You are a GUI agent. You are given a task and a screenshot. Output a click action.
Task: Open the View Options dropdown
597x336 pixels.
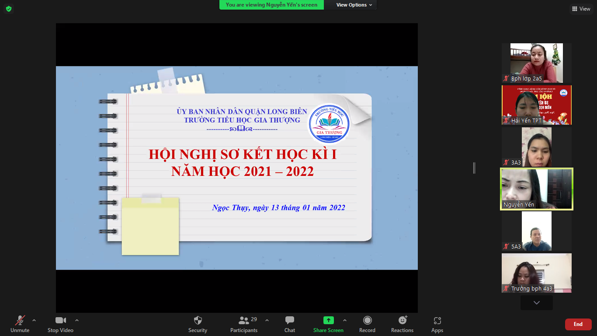[354, 5]
